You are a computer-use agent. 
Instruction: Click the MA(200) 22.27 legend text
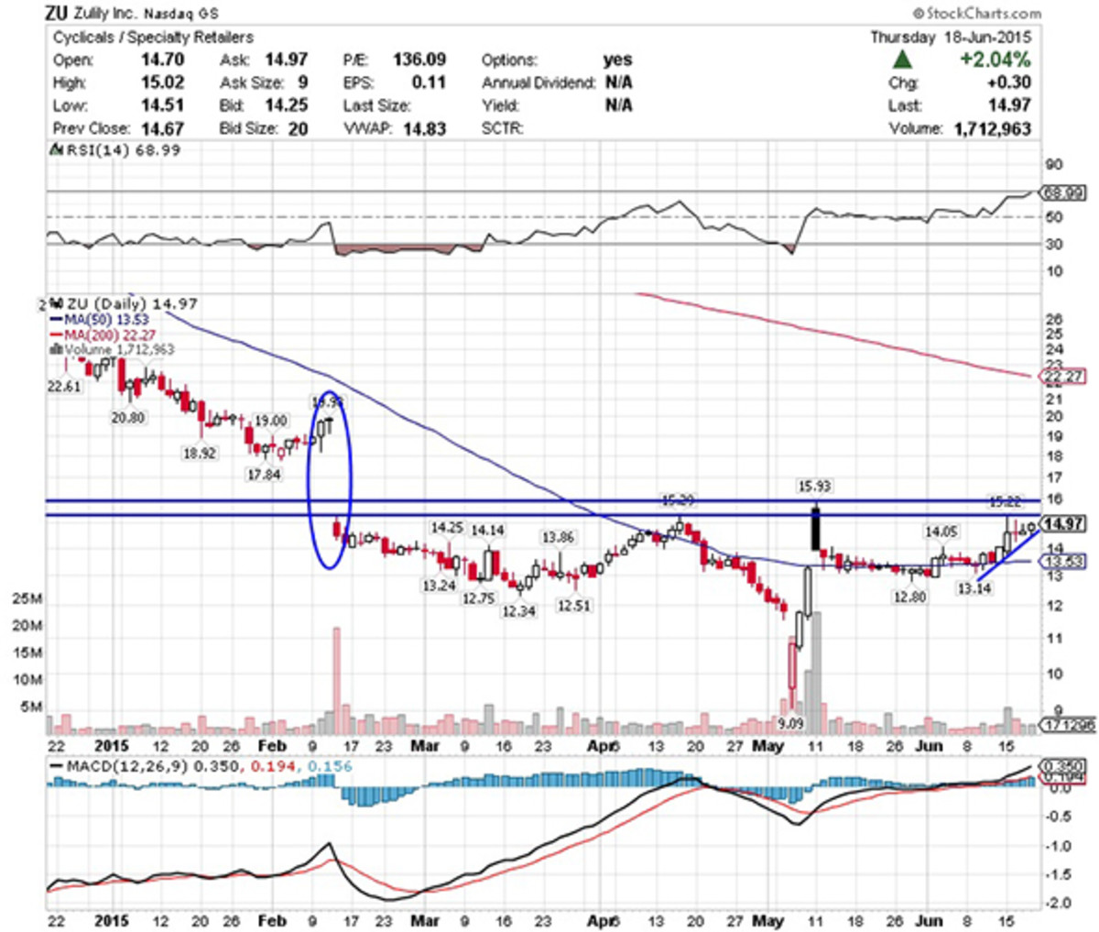110,334
